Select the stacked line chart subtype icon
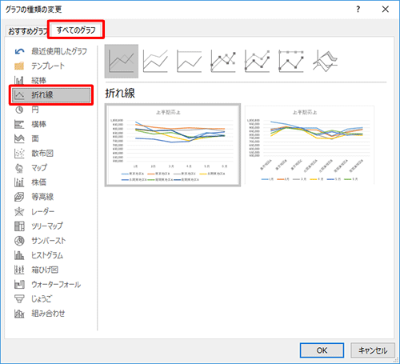 pos(155,61)
